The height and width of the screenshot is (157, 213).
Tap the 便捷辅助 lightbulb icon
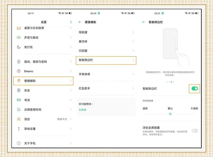(19, 81)
